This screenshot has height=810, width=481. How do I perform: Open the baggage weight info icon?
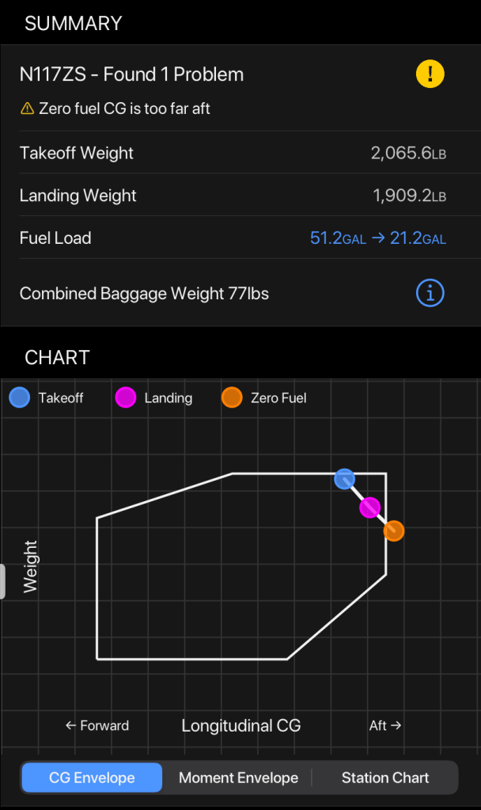coord(430,294)
